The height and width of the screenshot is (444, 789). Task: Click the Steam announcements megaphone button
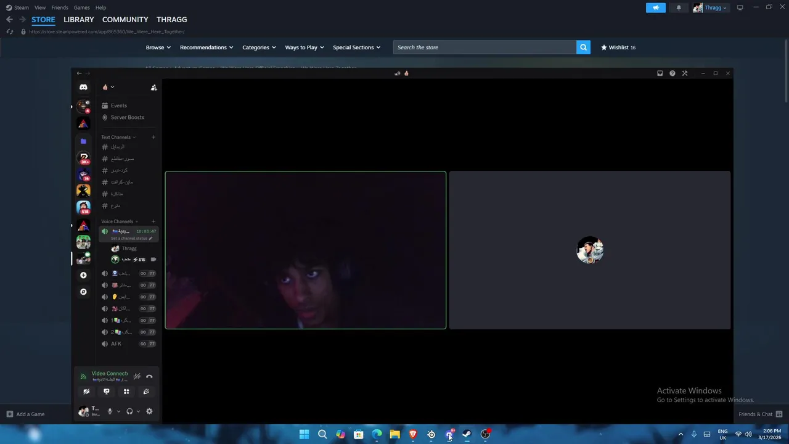[656, 7]
